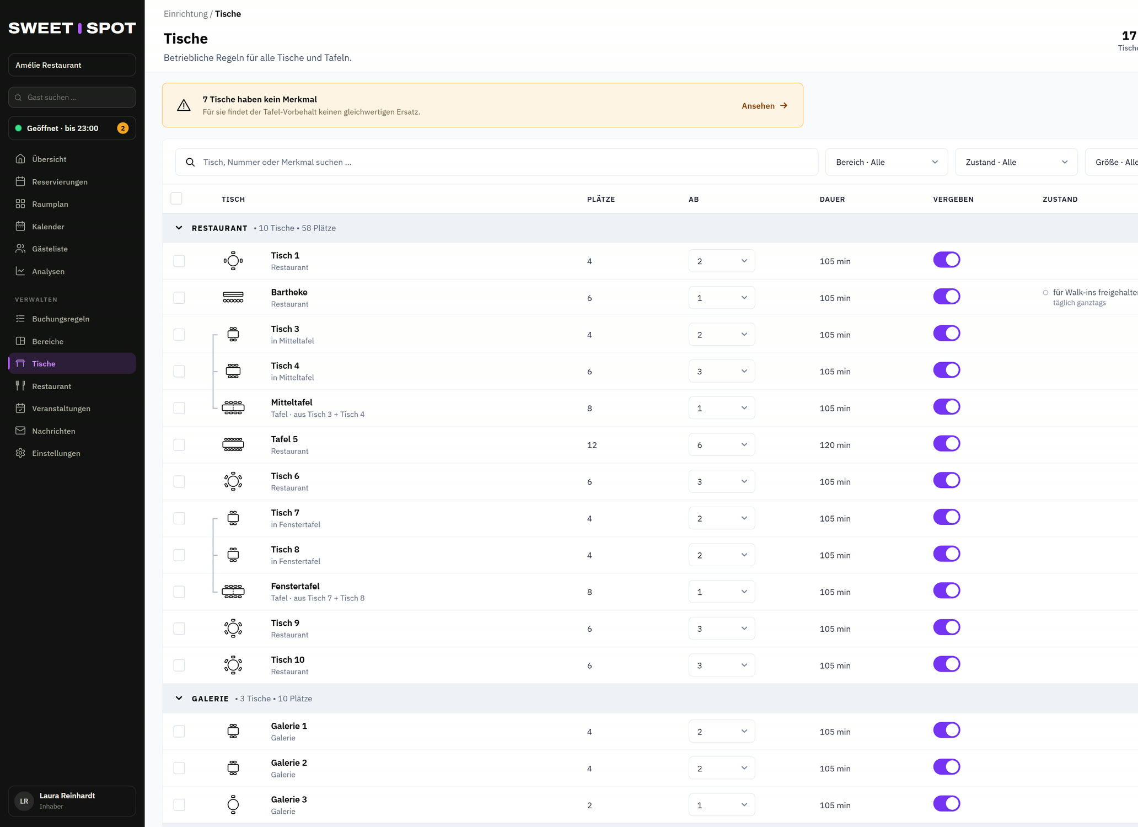Open the Raumplan grid icon
1138x827 pixels.
(20, 204)
